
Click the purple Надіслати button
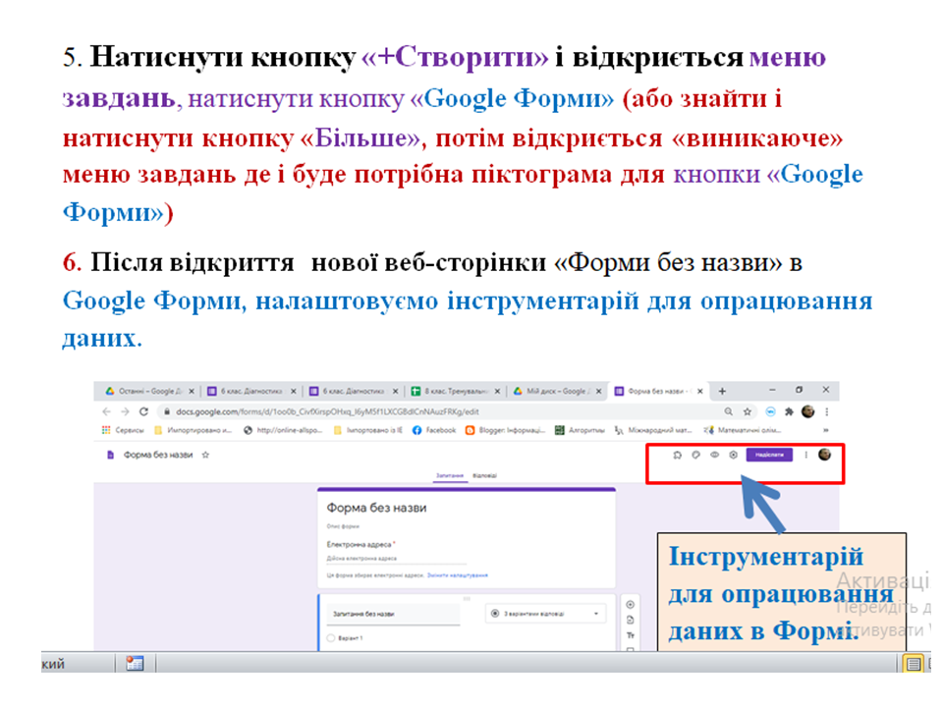coord(769,455)
